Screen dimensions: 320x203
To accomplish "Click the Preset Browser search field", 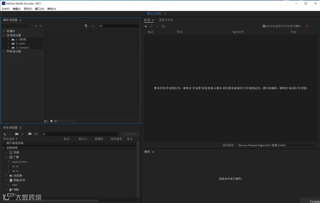I will point(79,134).
